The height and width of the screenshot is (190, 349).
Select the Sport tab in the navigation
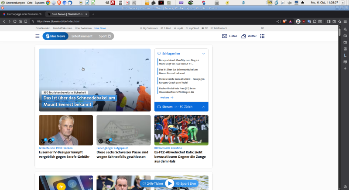[105, 36]
